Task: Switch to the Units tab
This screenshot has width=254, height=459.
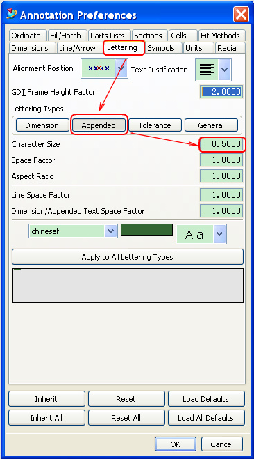Action: [198, 48]
